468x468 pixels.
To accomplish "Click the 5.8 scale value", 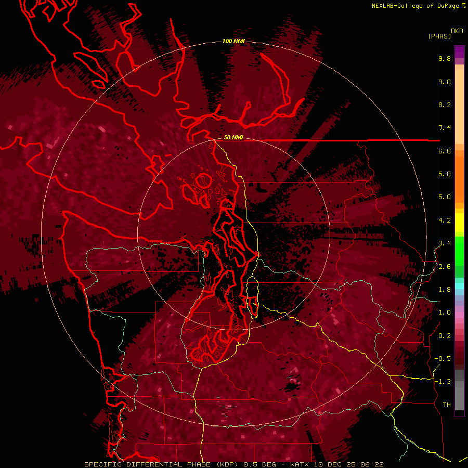I will click(445, 174).
